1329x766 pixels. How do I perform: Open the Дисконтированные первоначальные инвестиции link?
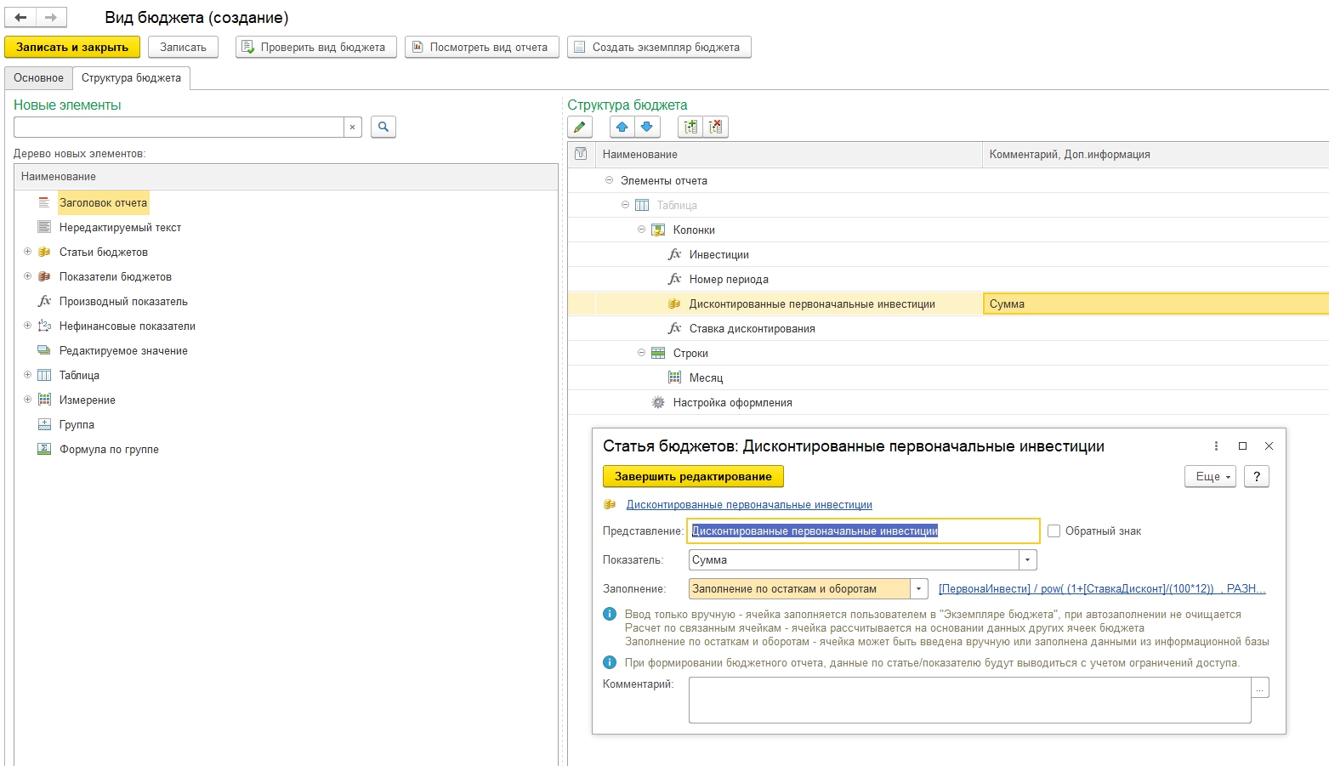coord(749,504)
